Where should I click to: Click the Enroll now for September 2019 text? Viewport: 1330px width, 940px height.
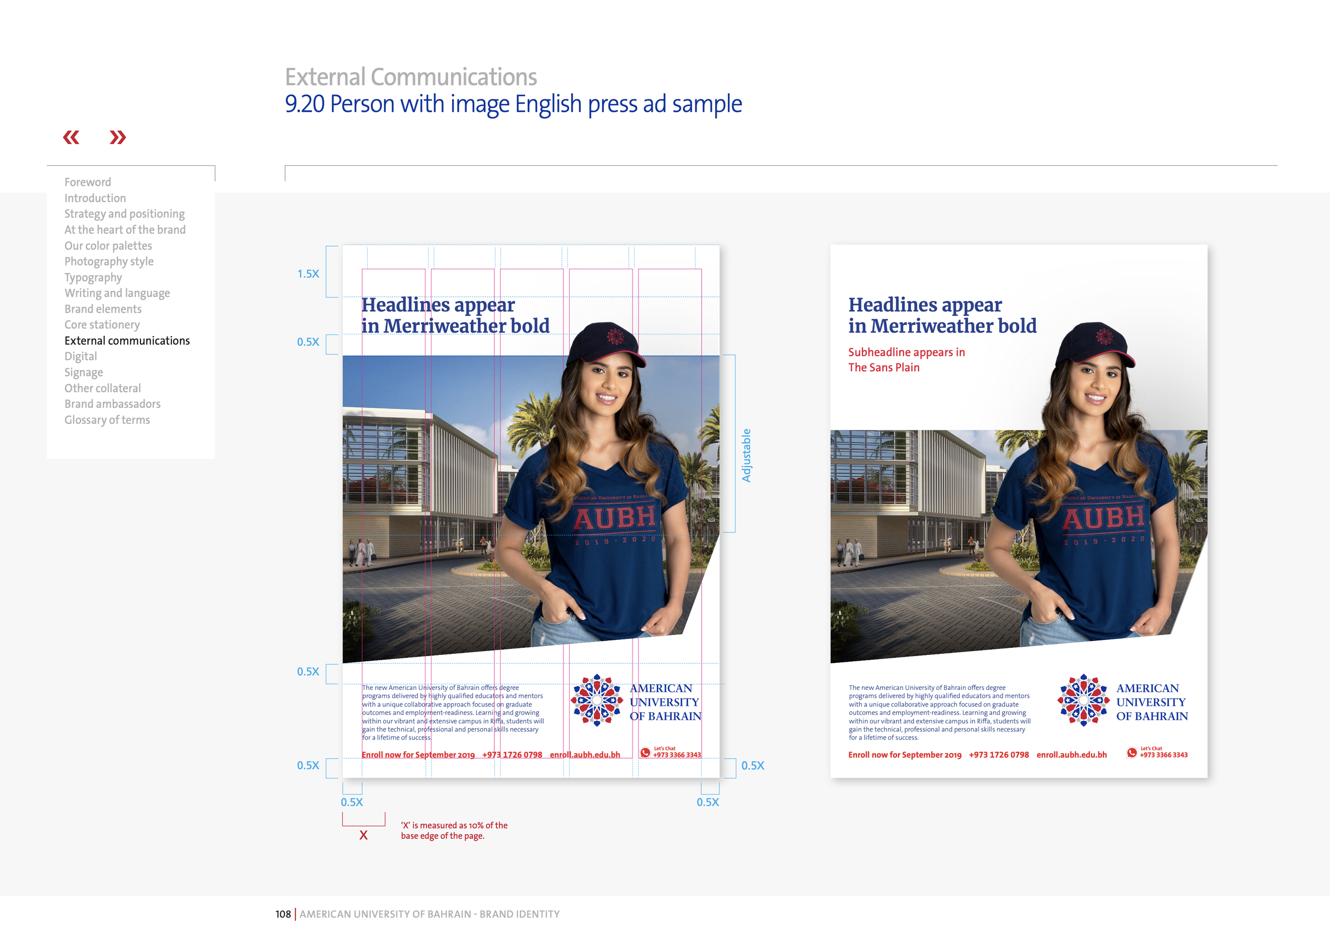tap(418, 755)
